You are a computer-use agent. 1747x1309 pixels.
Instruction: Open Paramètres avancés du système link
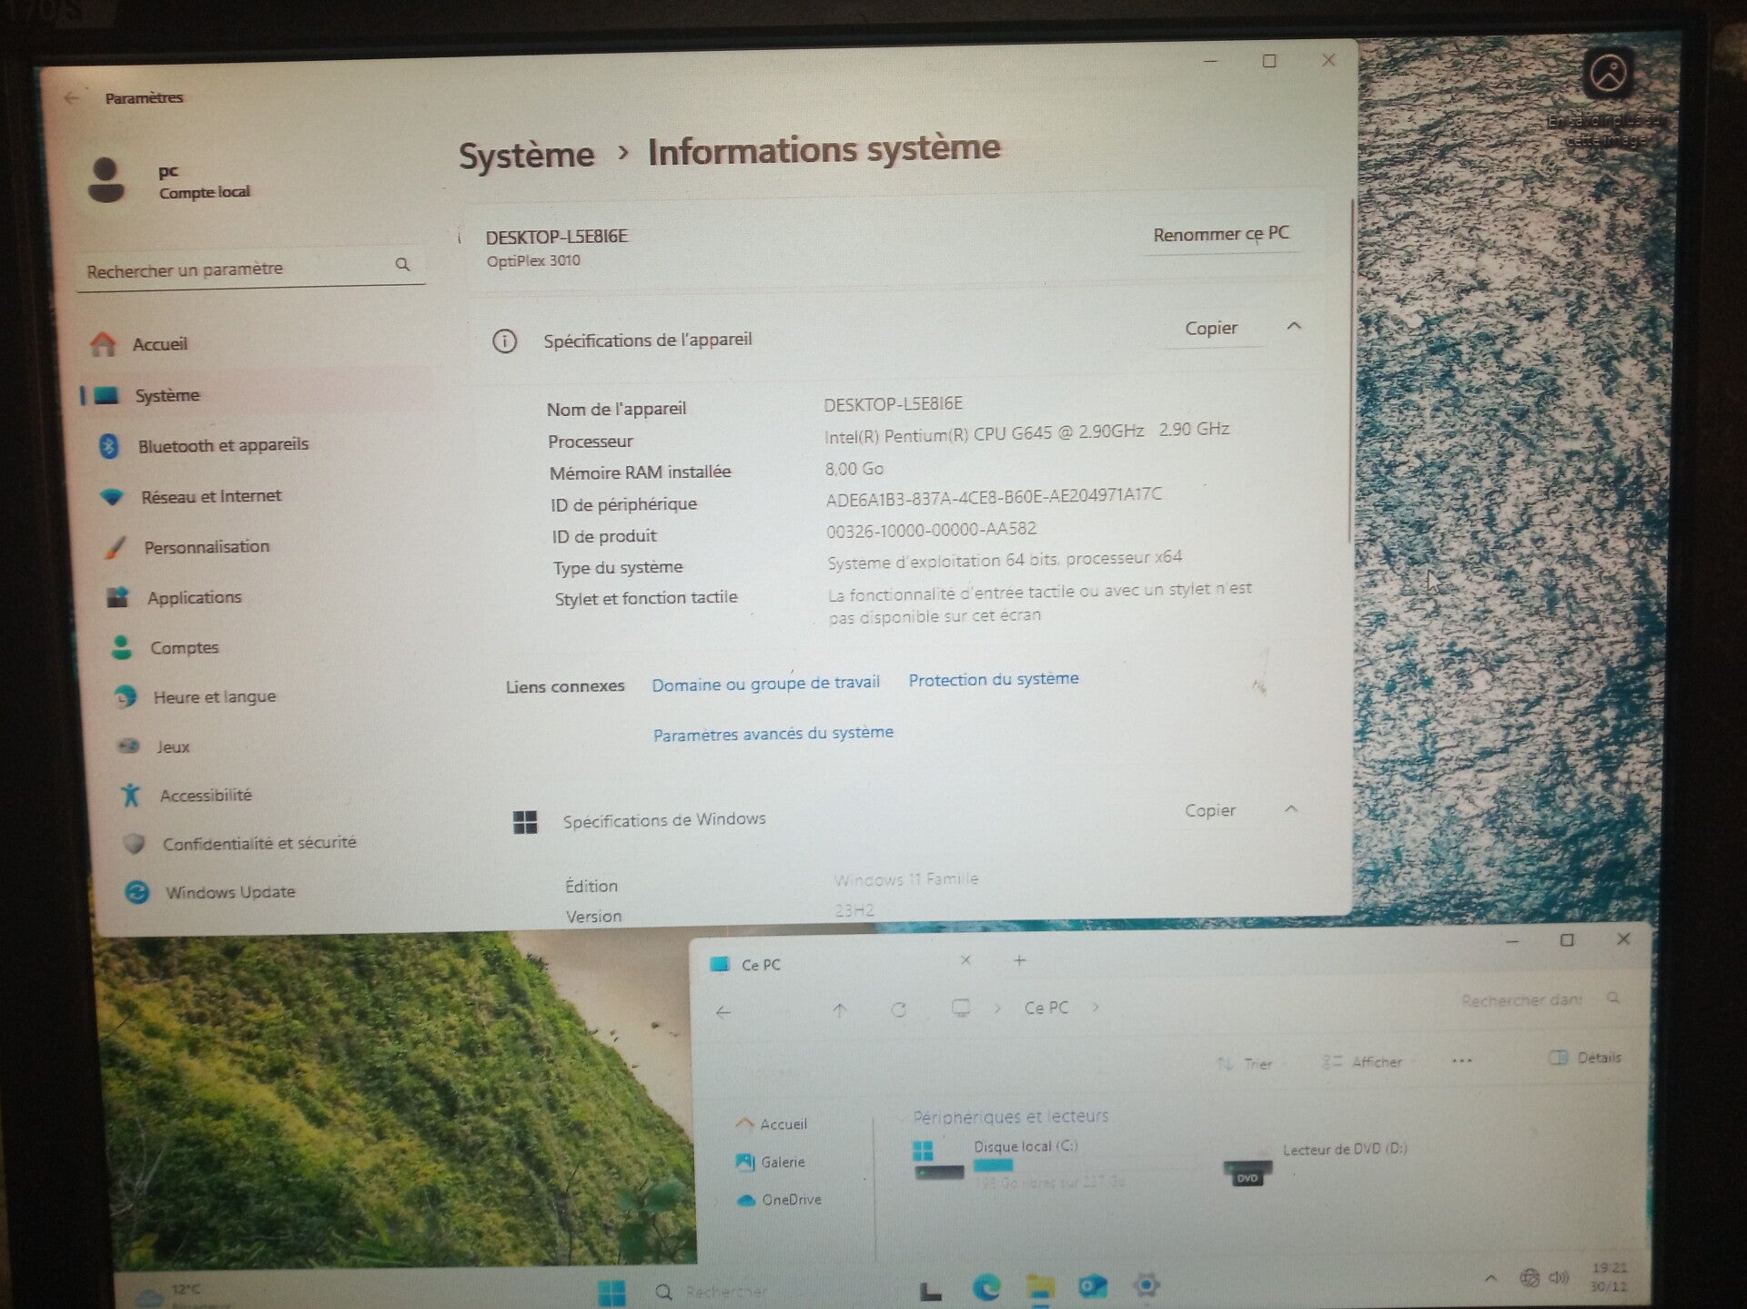coord(773,734)
